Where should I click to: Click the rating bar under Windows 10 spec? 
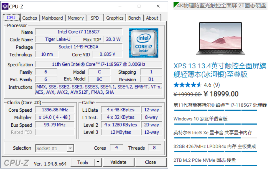pyautogui.click(x=216, y=124)
